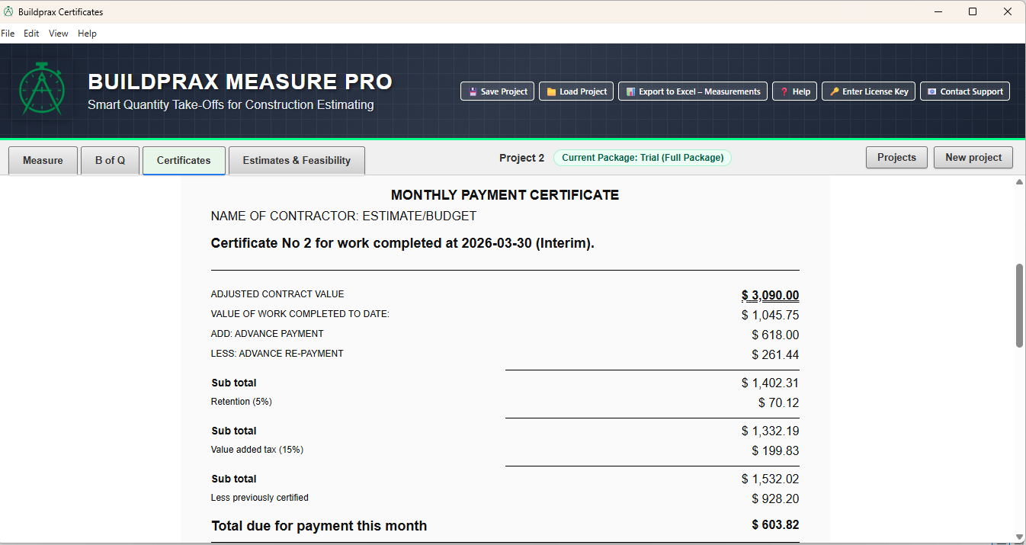Click the Current Package Trial badge
This screenshot has width=1026, height=545.
[x=642, y=158]
